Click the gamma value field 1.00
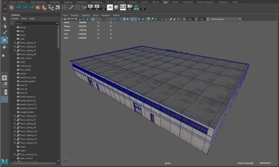The height and width of the screenshot is (167, 279). pyautogui.click(x=201, y=19)
